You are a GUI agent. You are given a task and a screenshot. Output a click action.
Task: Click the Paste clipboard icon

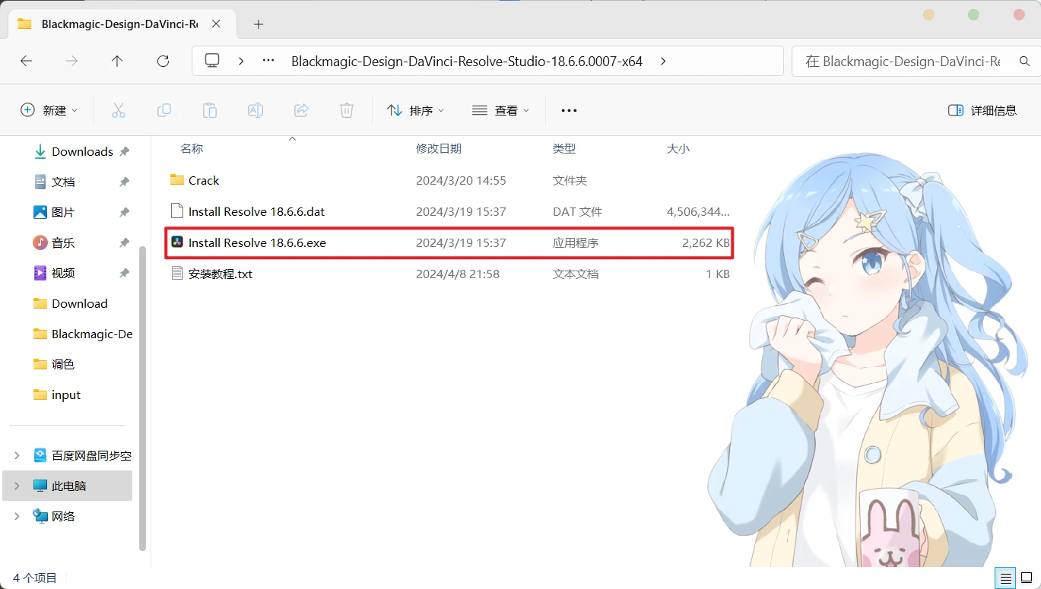210,110
